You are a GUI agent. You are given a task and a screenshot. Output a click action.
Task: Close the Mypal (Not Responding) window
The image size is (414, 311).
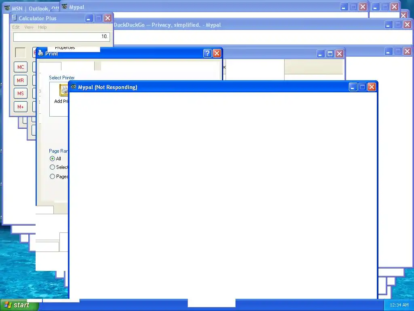click(372, 87)
